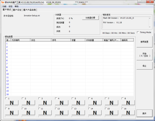The height and width of the screenshot is (121, 155).
Task: Tick the port 4 checkbox
Action: pos(56,98)
